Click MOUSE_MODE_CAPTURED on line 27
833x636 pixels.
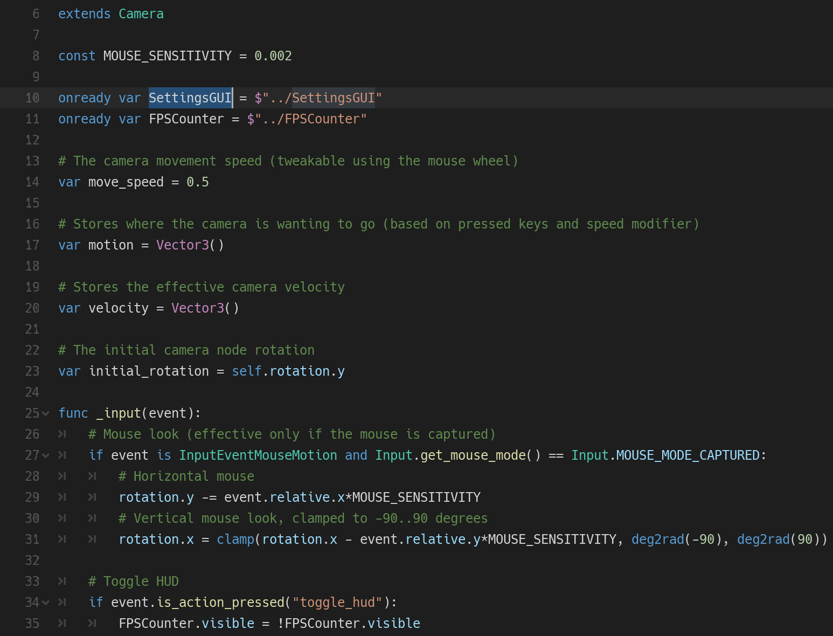(x=688, y=455)
